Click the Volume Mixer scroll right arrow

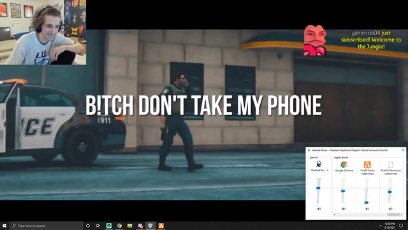click(x=402, y=215)
